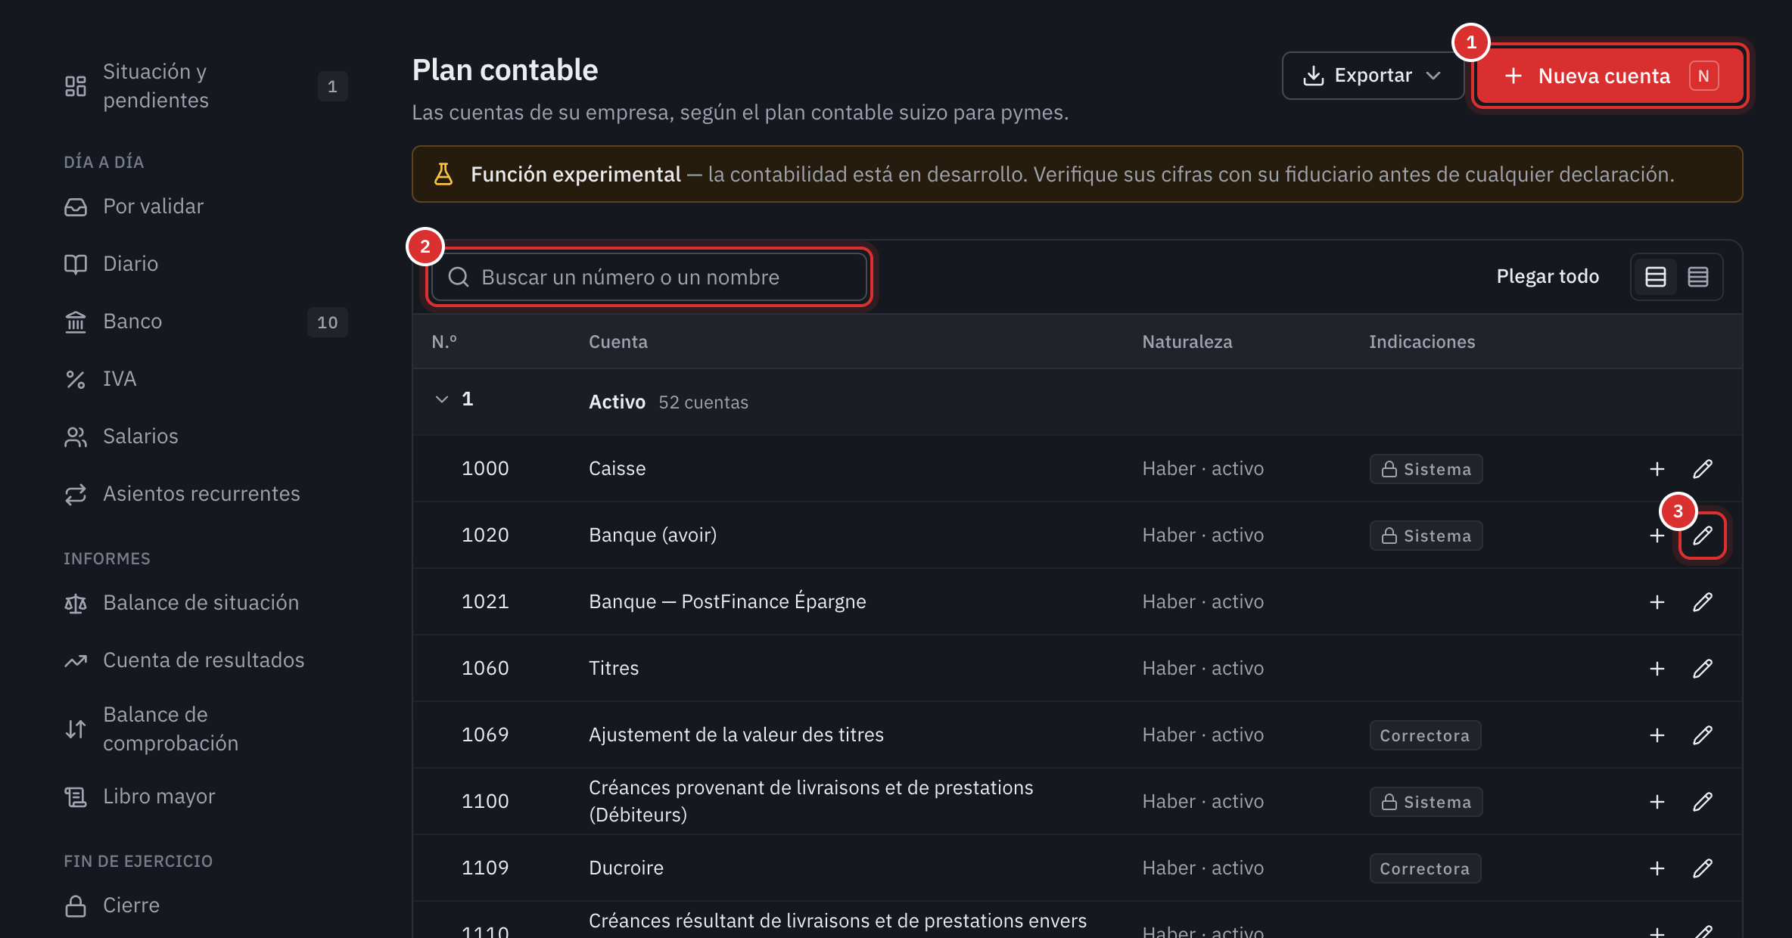Edit account 1021 Banque PostFinance Épargne
Image resolution: width=1792 pixels, height=938 pixels.
click(x=1703, y=602)
